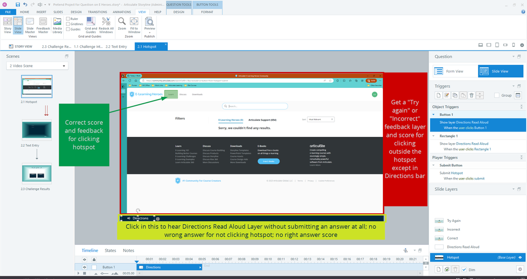Toggle the show/hide all eye in the timeline header
Screen dimensions: 527x279
click(x=84, y=260)
